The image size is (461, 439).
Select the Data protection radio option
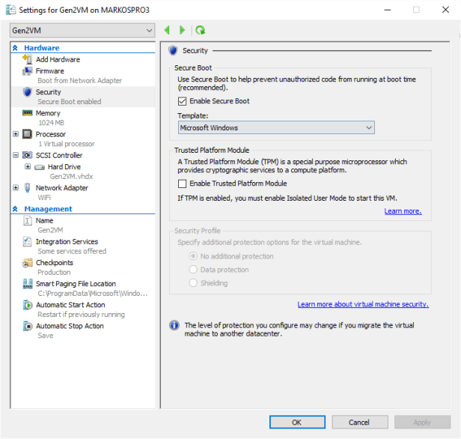(193, 270)
